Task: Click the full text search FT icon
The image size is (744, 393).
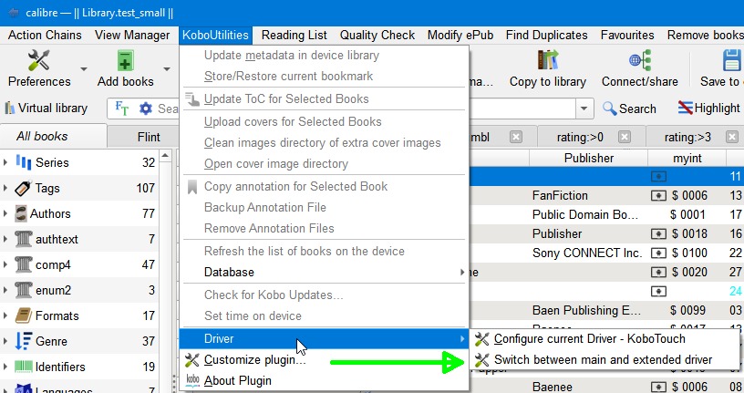Action: tap(122, 109)
